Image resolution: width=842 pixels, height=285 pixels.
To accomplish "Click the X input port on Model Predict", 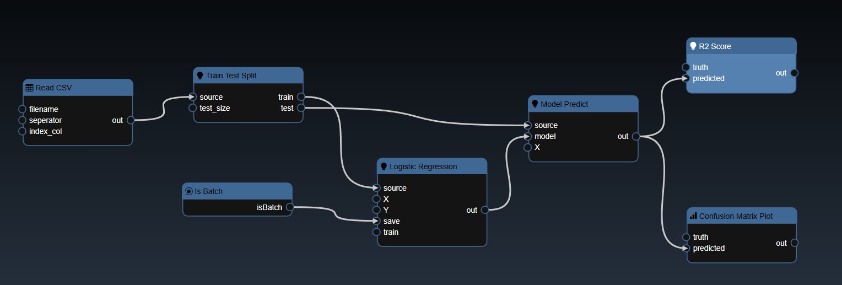I will click(x=528, y=147).
